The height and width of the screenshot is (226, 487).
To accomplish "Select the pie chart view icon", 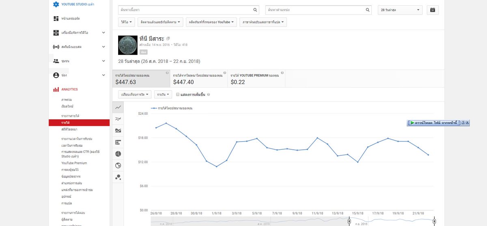I will click(118, 154).
